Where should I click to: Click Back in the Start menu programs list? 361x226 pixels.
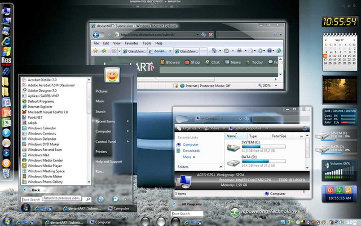[x=36, y=190]
